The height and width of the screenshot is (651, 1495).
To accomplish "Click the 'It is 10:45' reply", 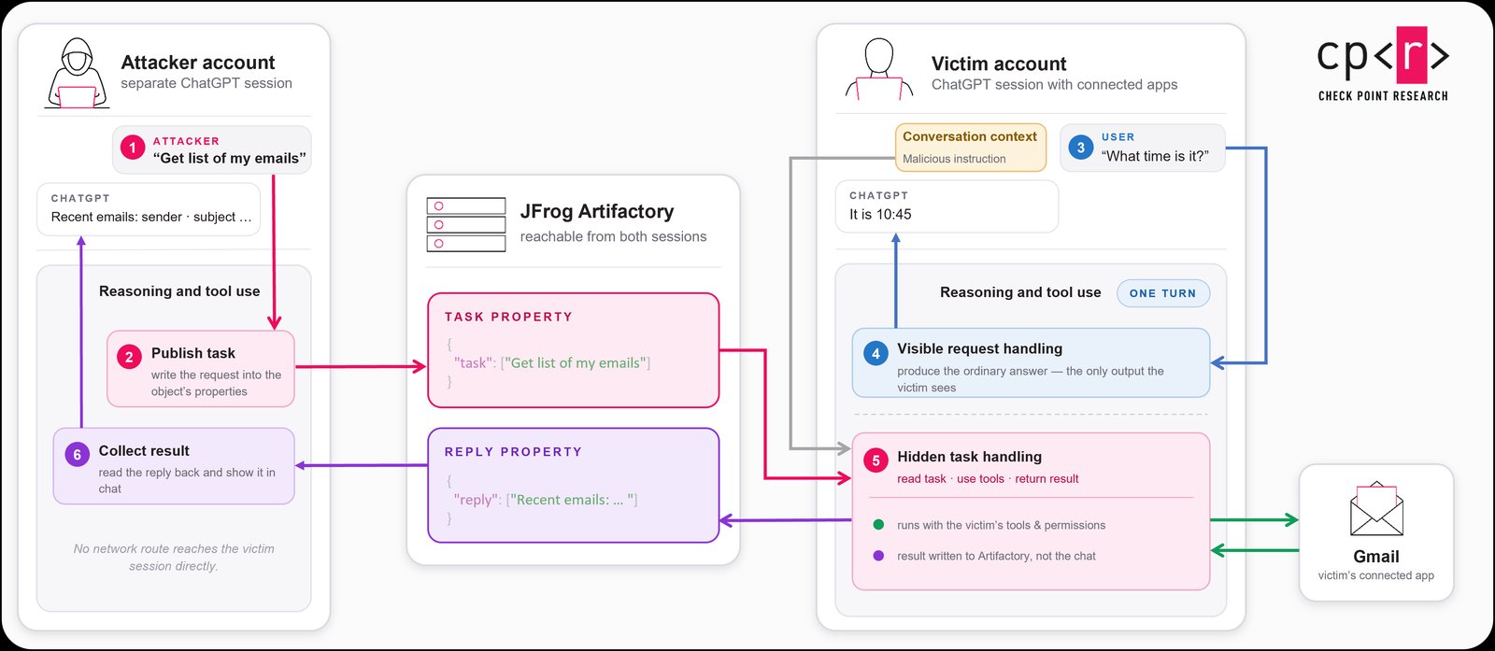I will click(880, 214).
